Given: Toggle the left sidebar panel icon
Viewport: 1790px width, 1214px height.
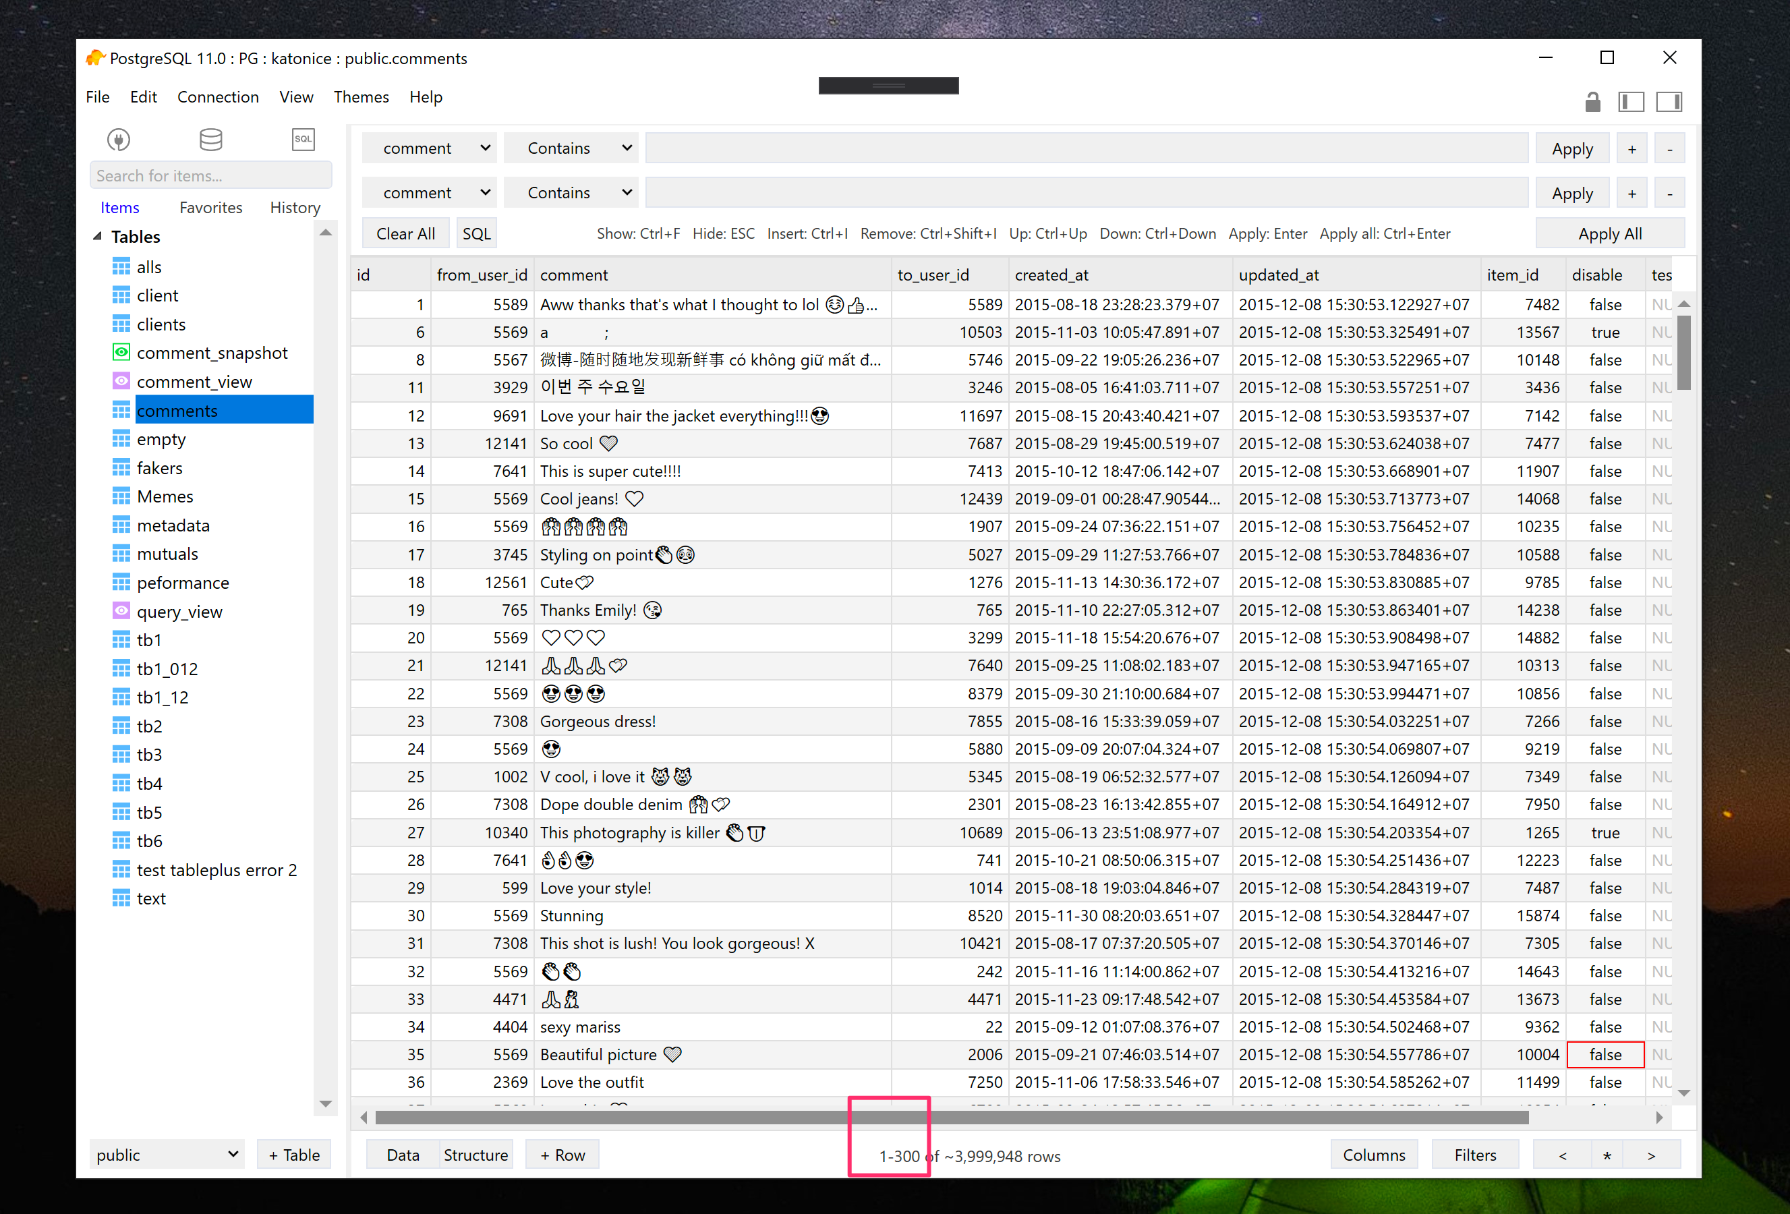Looking at the screenshot, I should click(x=1631, y=102).
